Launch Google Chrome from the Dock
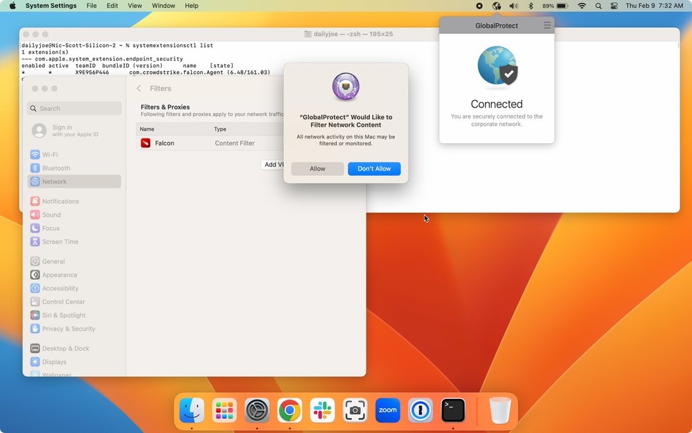The width and height of the screenshot is (692, 433). coord(290,411)
